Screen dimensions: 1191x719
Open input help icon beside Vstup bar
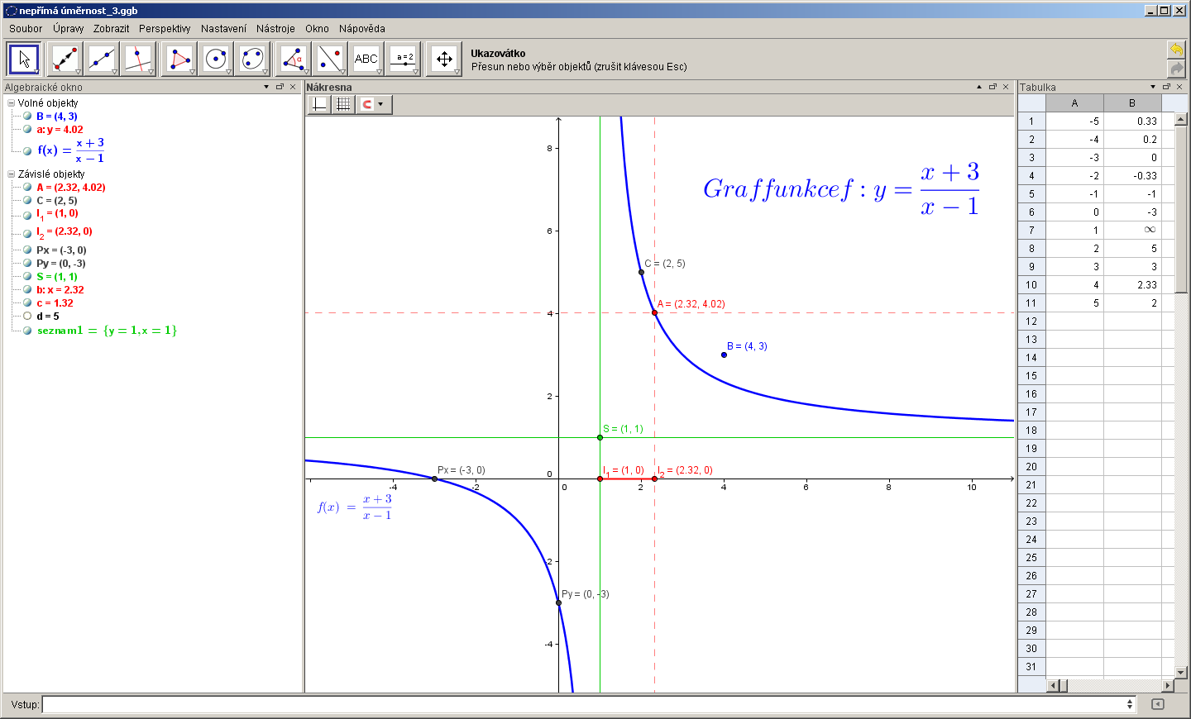tap(1158, 704)
